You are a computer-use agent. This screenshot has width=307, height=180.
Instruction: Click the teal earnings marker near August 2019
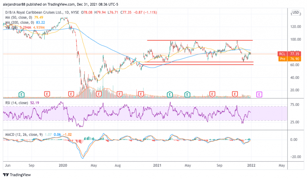tap(21, 94)
